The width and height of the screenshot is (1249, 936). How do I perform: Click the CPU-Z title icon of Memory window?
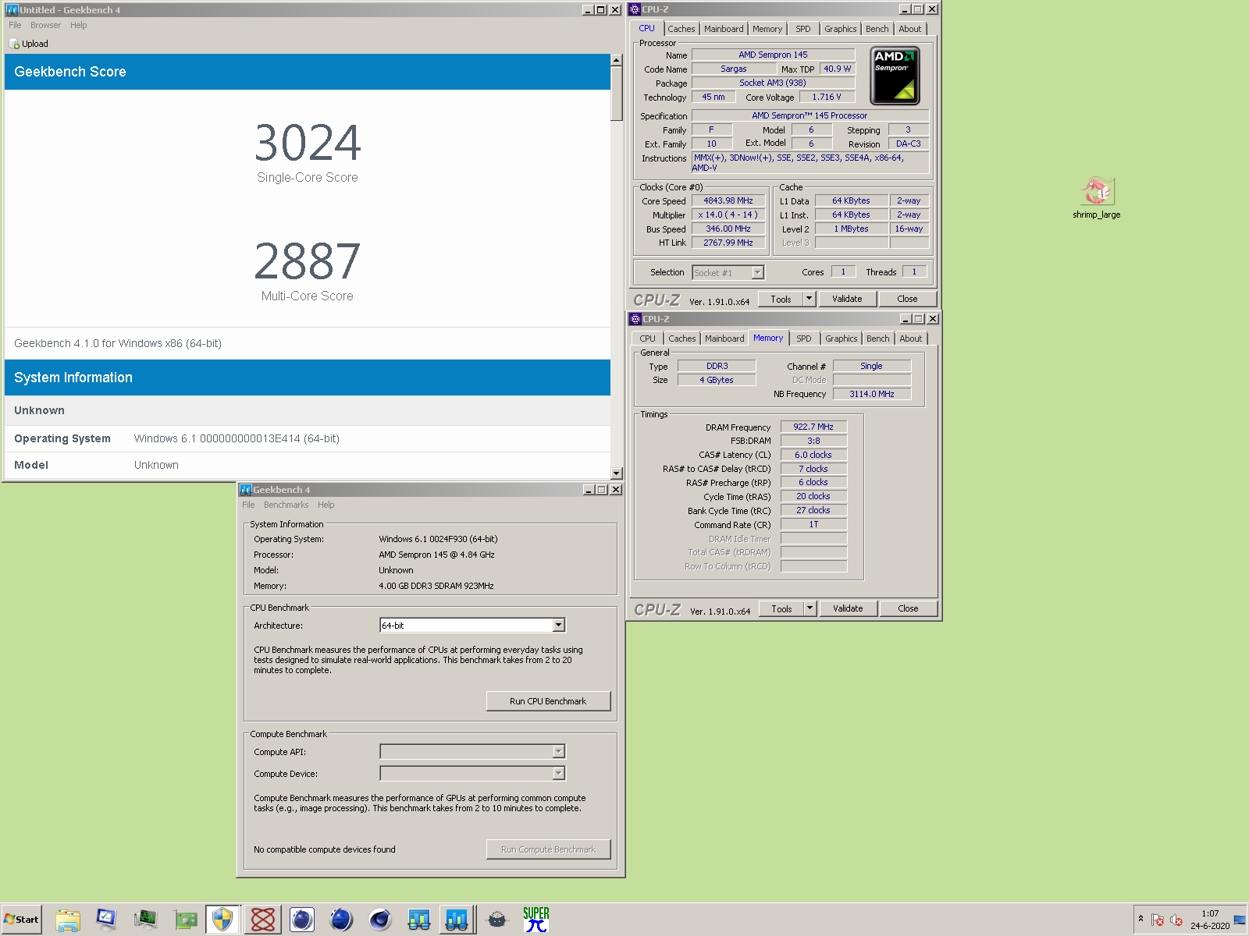(635, 319)
